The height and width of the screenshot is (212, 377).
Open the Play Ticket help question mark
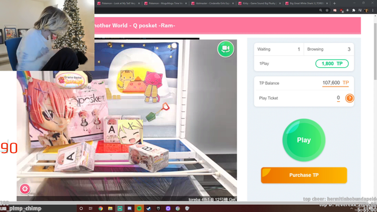coord(349,98)
